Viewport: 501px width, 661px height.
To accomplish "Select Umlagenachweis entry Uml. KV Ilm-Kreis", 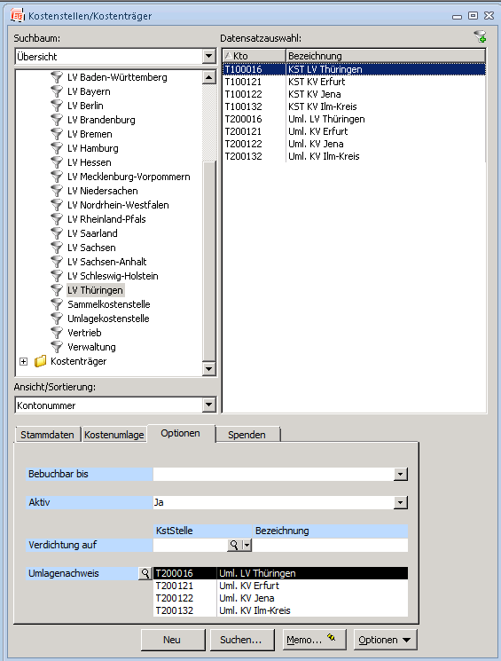I will 280,610.
